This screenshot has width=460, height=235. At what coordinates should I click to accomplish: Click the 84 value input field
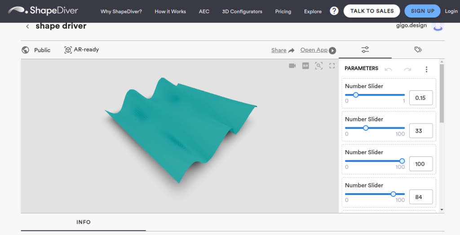(x=421, y=197)
